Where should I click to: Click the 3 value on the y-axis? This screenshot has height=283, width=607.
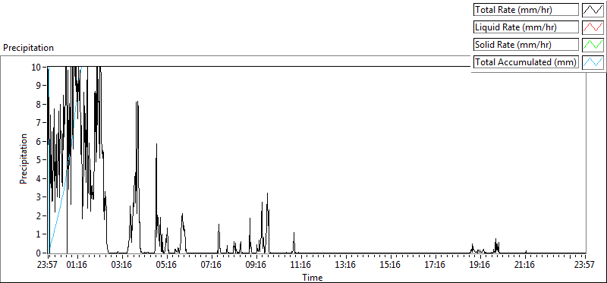(39, 197)
